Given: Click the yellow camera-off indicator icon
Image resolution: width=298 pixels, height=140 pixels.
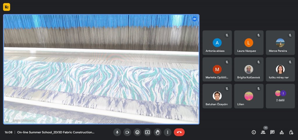Looking at the screenshot, I should pos(6,7).
